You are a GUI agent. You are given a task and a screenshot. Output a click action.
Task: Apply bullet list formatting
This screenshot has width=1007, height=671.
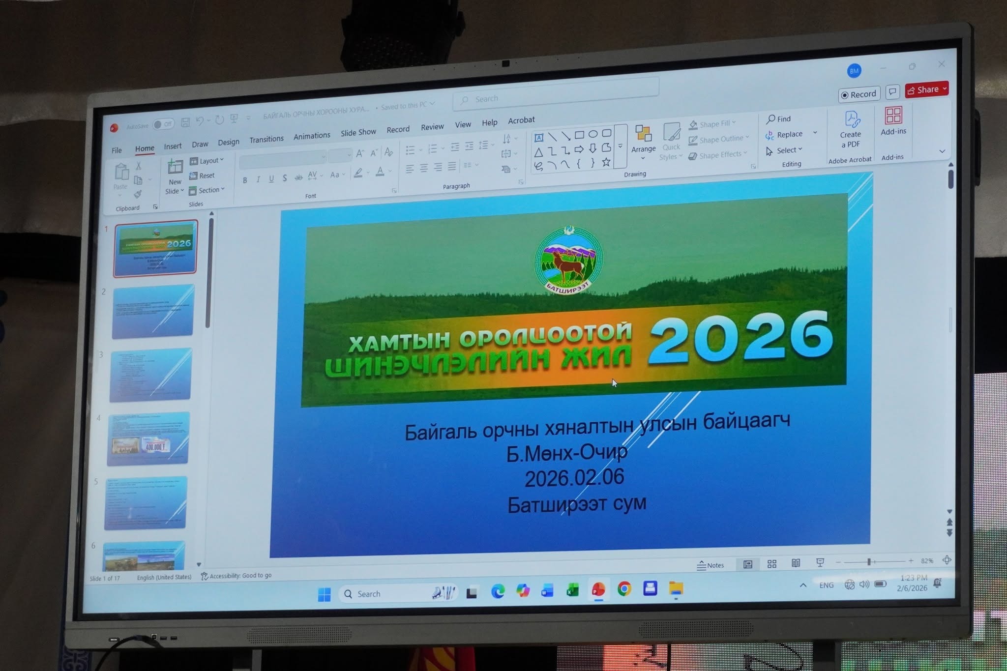point(410,150)
